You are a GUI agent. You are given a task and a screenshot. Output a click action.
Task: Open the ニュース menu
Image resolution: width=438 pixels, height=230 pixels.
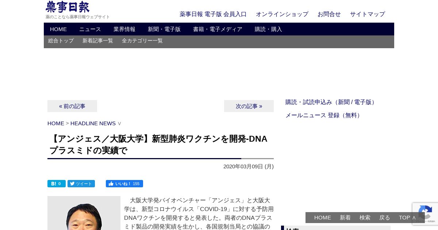[90, 29]
